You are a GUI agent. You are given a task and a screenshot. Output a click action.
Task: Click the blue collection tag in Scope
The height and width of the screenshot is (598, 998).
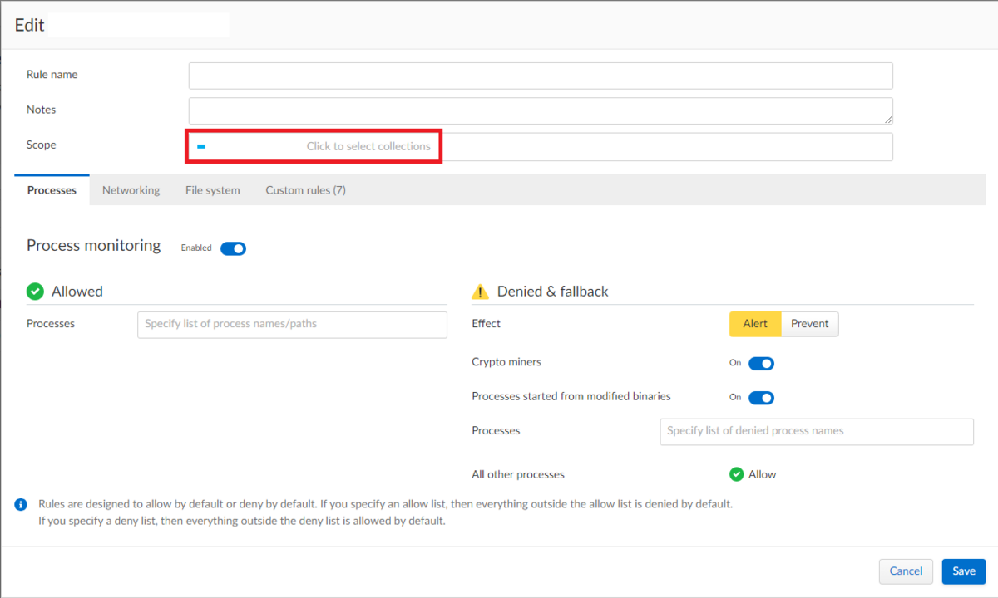click(x=201, y=146)
